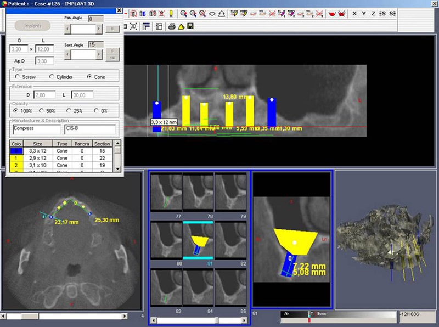The width and height of the screenshot is (439, 327).
Task: Click the blue color swatch in implant table
Action: pyautogui.click(x=16, y=150)
